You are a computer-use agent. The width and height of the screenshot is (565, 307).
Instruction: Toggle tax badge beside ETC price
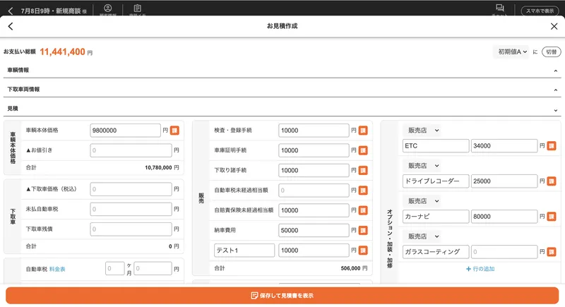tap(552, 146)
